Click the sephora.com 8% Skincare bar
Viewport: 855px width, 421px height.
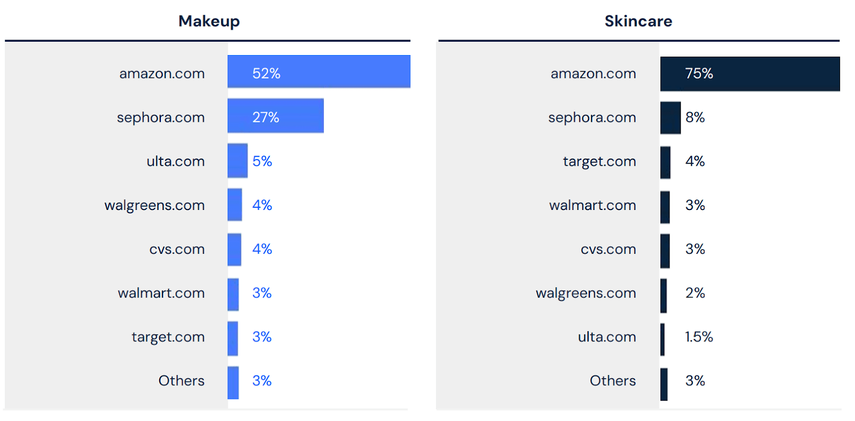point(670,118)
